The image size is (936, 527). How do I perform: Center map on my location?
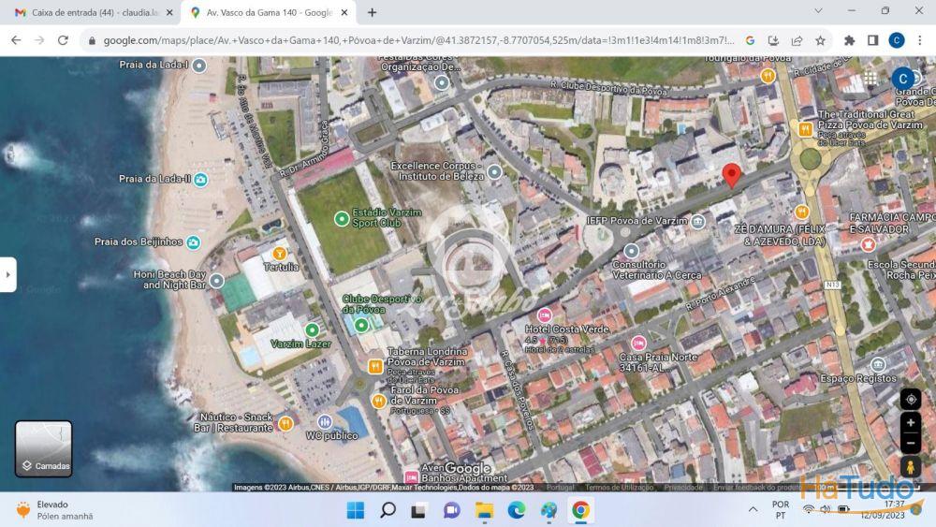coord(910,400)
